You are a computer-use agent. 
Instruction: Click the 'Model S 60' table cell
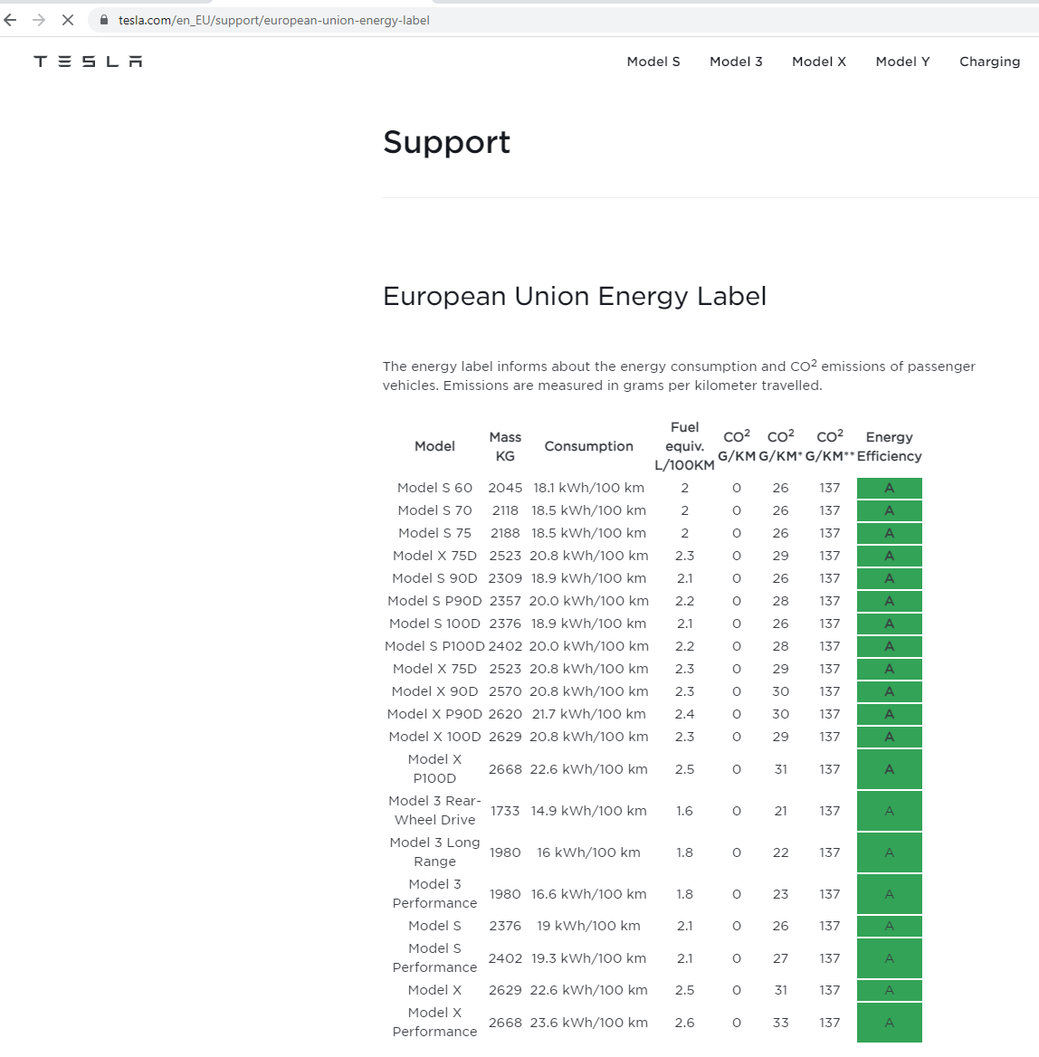435,488
